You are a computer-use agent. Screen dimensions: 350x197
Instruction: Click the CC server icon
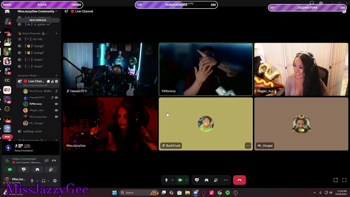(x=7, y=80)
